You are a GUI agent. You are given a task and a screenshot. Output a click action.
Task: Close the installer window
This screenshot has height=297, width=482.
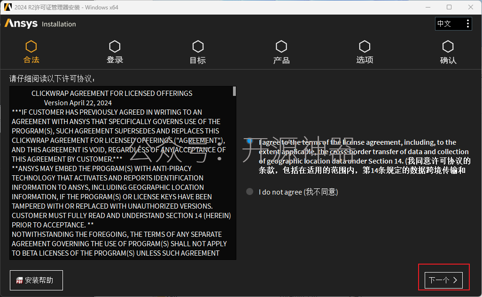[471, 7]
